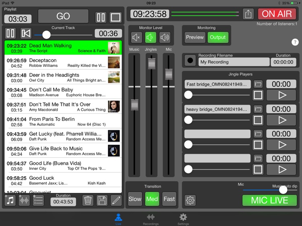
Task: Set transition speed to Med
Action: pyautogui.click(x=152, y=199)
